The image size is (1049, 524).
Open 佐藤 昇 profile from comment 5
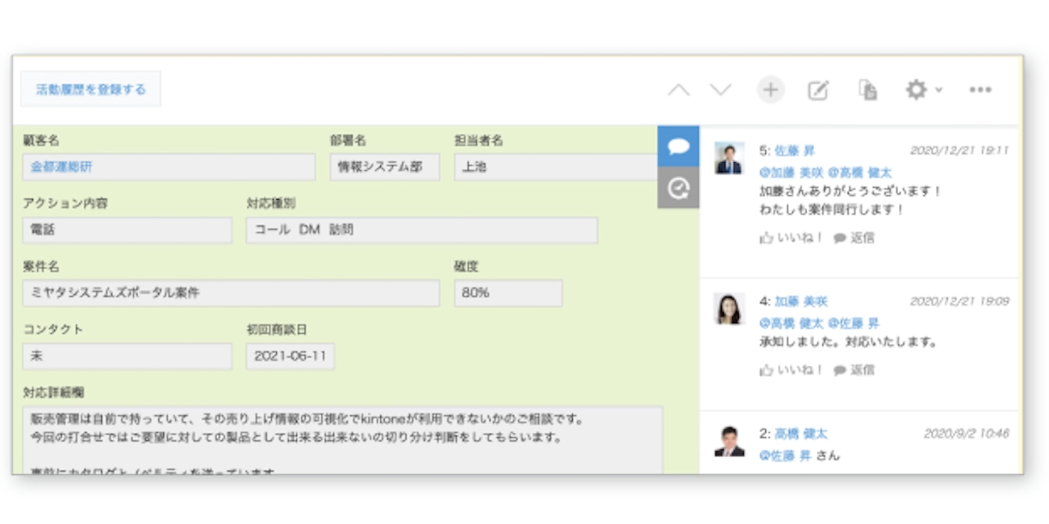(x=794, y=151)
